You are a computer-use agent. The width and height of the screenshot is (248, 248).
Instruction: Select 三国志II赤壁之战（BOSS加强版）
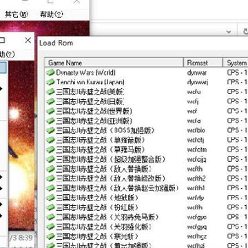click(105, 130)
